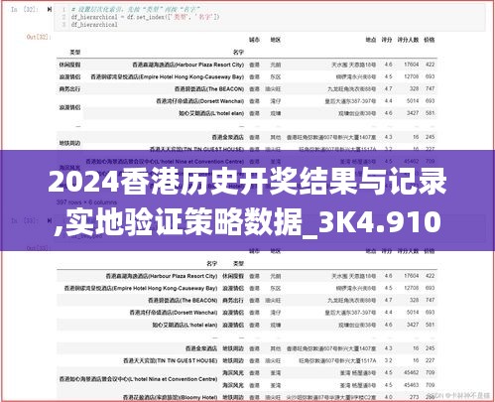Screen dimensions: 495x402
Task: Click the 类型 index header of the first table
Action: (x=75, y=52)
